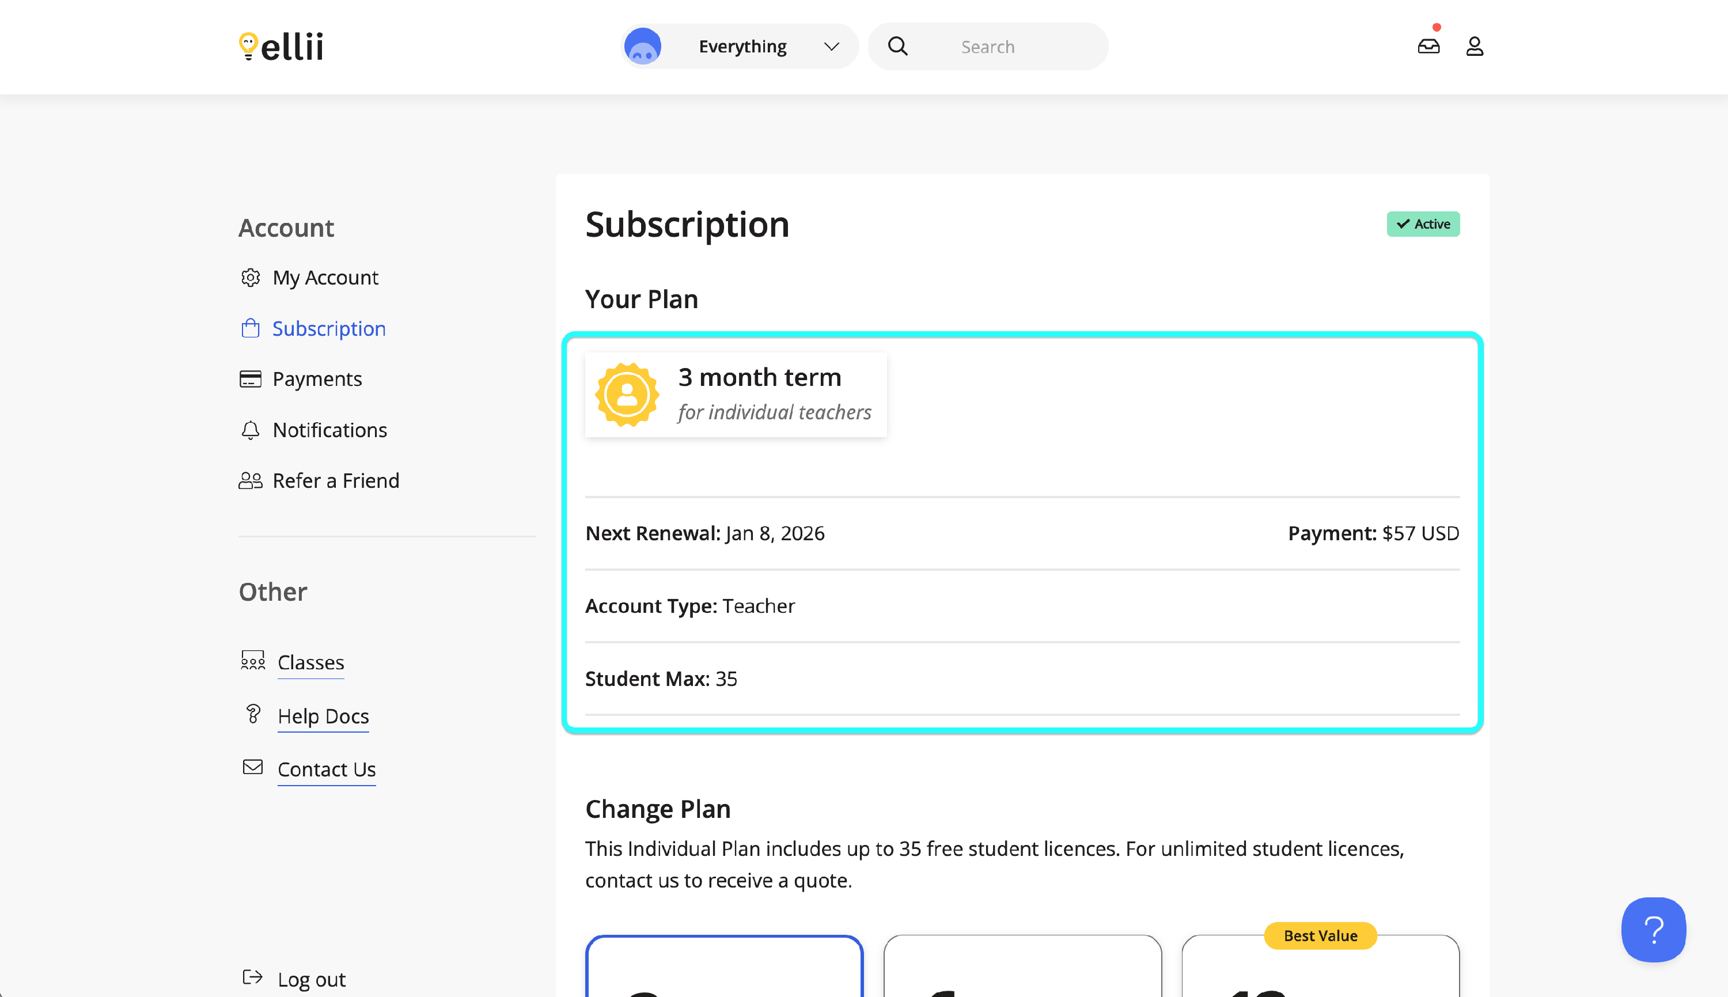Go to Payments in sidebar
The image size is (1728, 997).
point(317,378)
